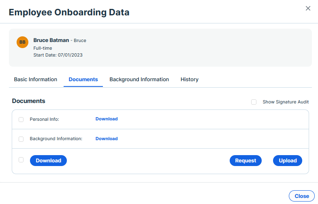Enable the Show Signature Audit checkbox
The height and width of the screenshot is (204, 318).
(254, 102)
